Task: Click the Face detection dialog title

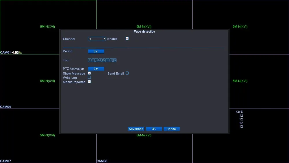Action: (x=144, y=32)
